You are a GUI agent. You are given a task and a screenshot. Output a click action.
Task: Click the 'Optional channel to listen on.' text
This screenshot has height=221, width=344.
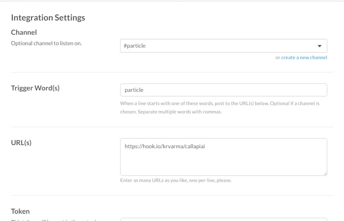click(46, 43)
